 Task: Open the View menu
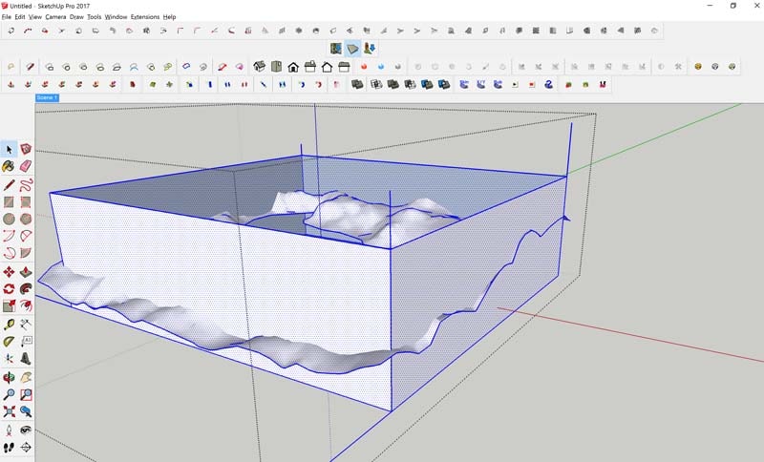coord(35,17)
